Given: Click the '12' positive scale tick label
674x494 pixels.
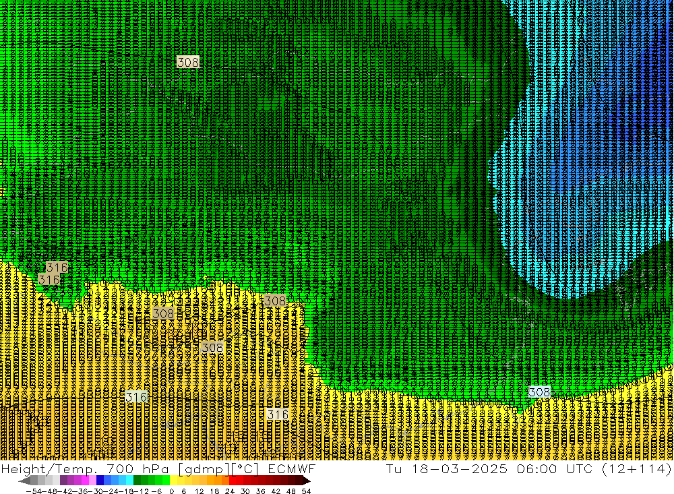Looking at the screenshot, I should [x=199, y=491].
